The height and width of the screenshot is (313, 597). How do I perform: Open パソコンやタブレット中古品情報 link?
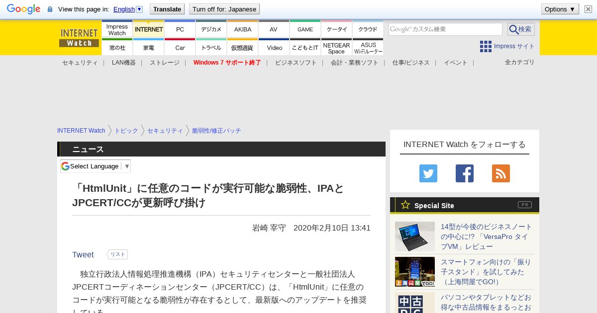point(486,303)
